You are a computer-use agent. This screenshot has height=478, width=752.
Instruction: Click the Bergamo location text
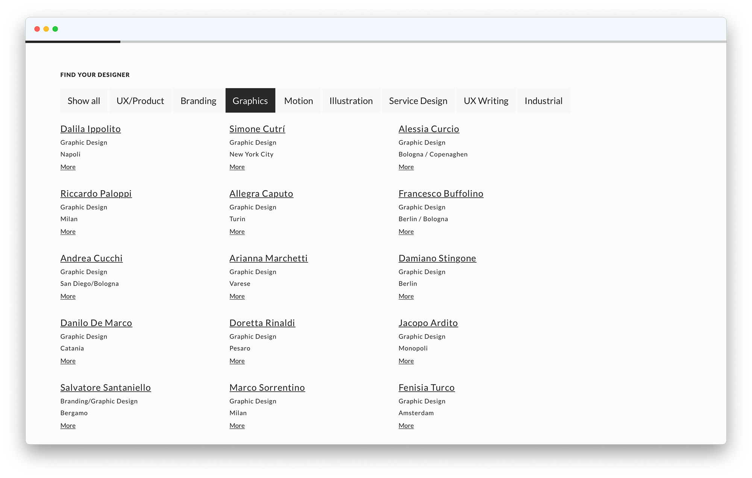tap(74, 413)
